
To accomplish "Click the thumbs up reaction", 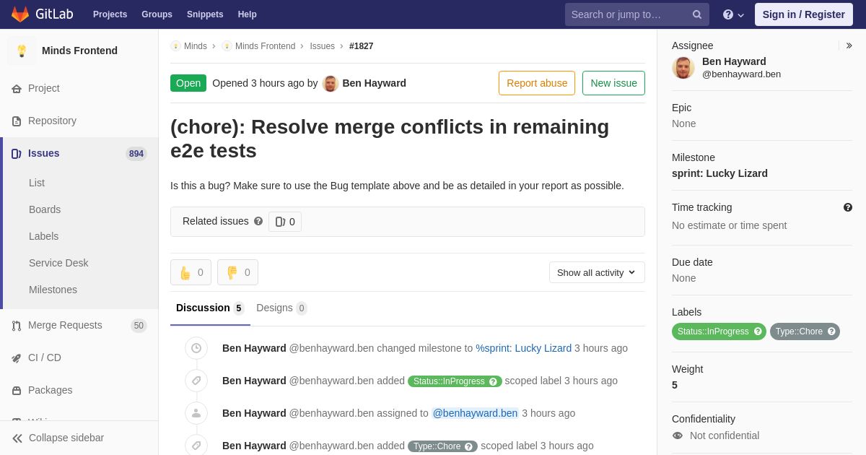I will tap(191, 272).
